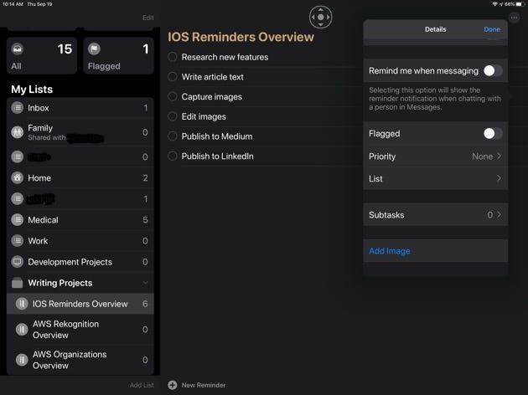Click the Work list icon
Image resolution: width=528 pixels, height=395 pixels.
pos(17,241)
